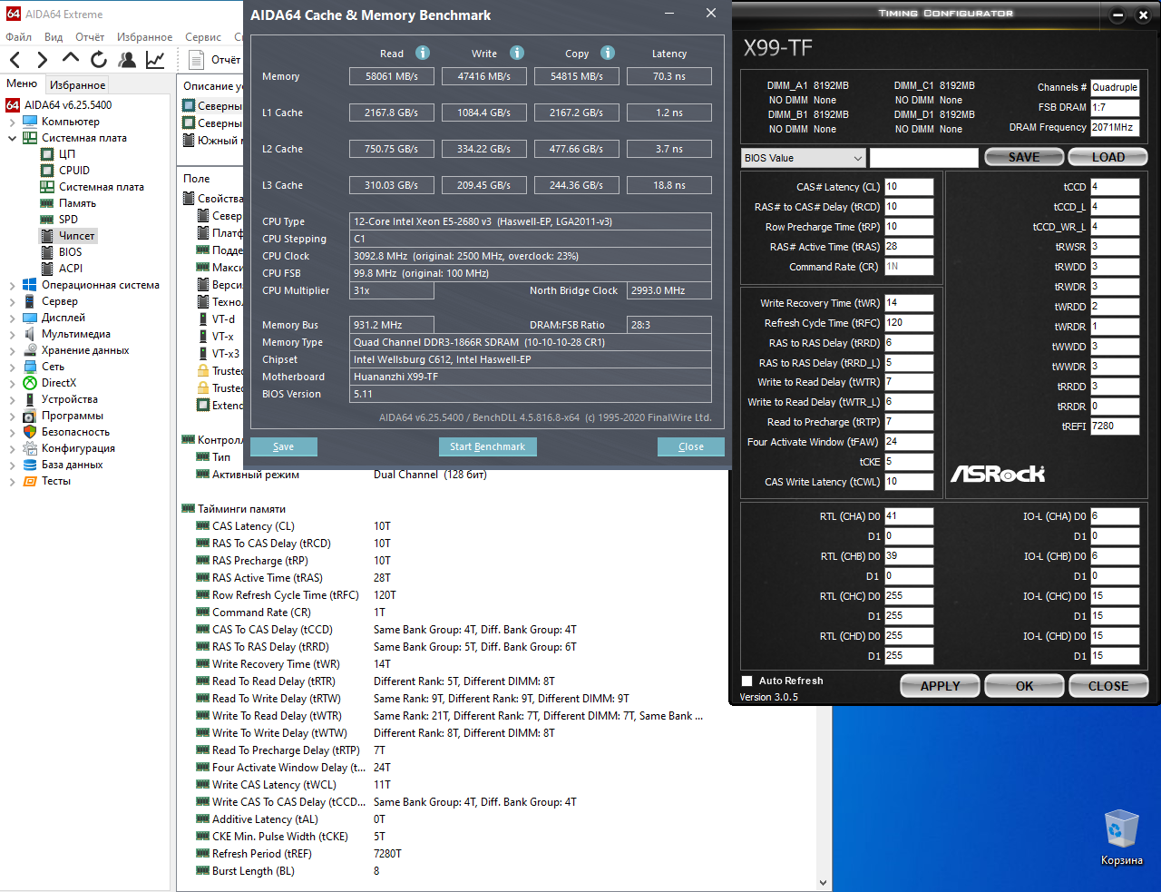The image size is (1161, 892).
Task: Expand the Операционная система tree node
Action: click(12, 285)
